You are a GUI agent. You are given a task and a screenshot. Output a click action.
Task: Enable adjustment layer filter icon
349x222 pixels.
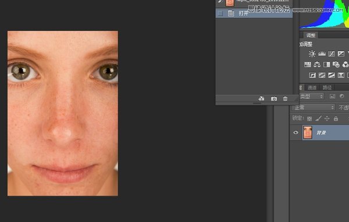pos(342,96)
